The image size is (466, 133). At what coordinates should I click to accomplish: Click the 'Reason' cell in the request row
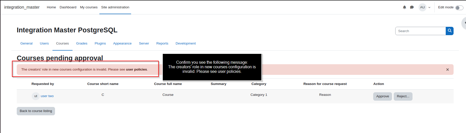[325, 95]
